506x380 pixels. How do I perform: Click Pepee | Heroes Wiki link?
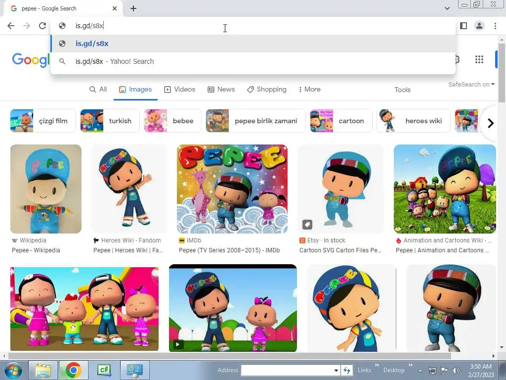128,250
